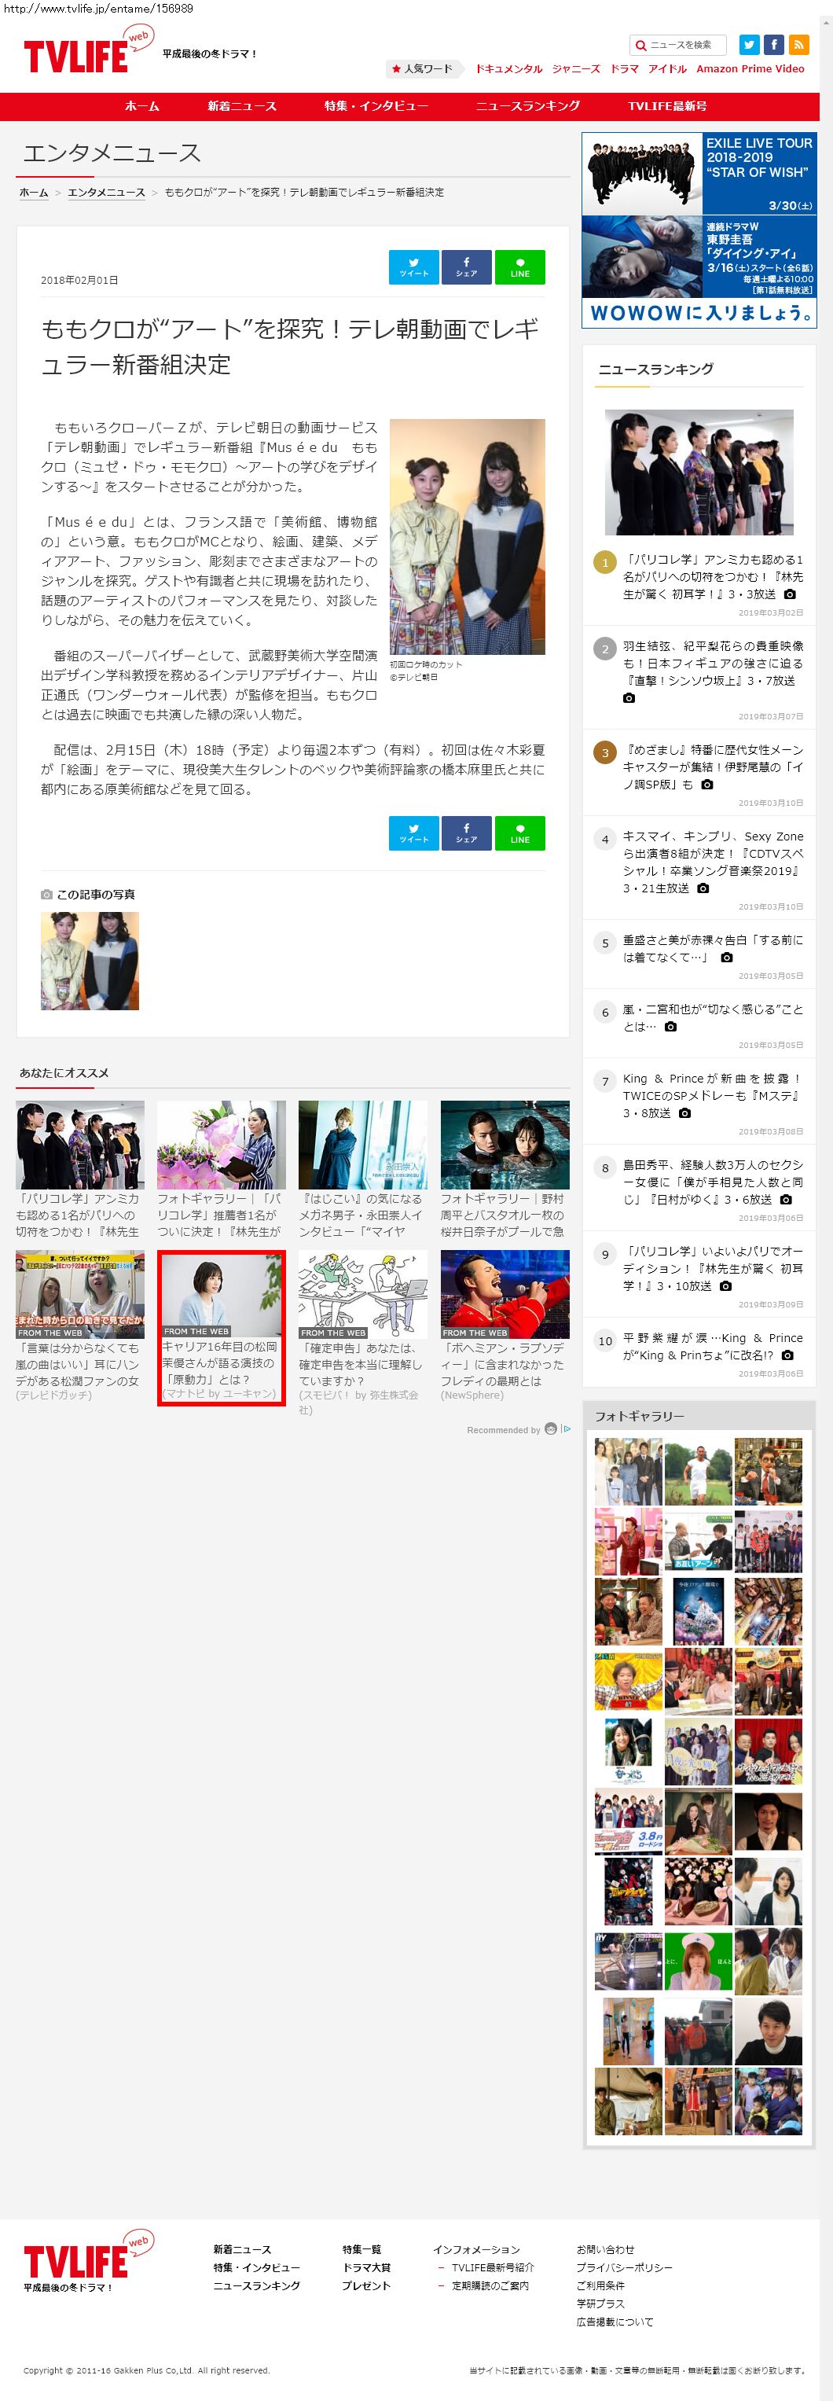
Task: Footer: open ドラマ大賞 link
Action: point(366,2267)
